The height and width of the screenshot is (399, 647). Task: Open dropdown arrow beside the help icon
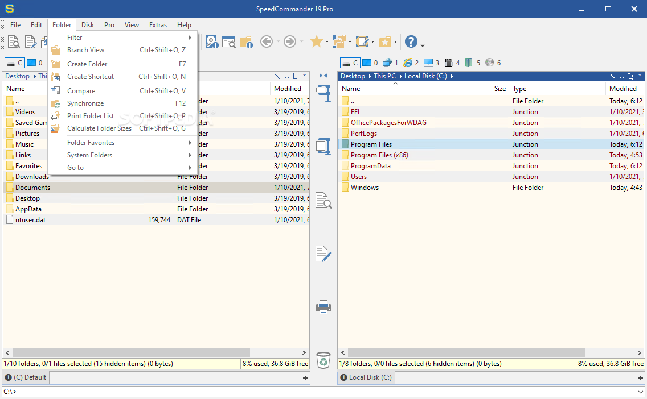[422, 45]
